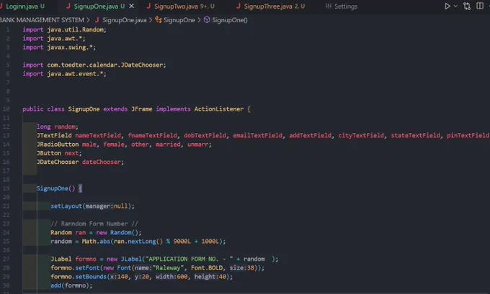
Task: Click 'dateChooser' variable on line 16
Action: pyautogui.click(x=102, y=162)
